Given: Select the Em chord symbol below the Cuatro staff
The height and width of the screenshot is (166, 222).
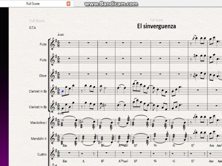Looking at the screenshot, I should (65, 161).
